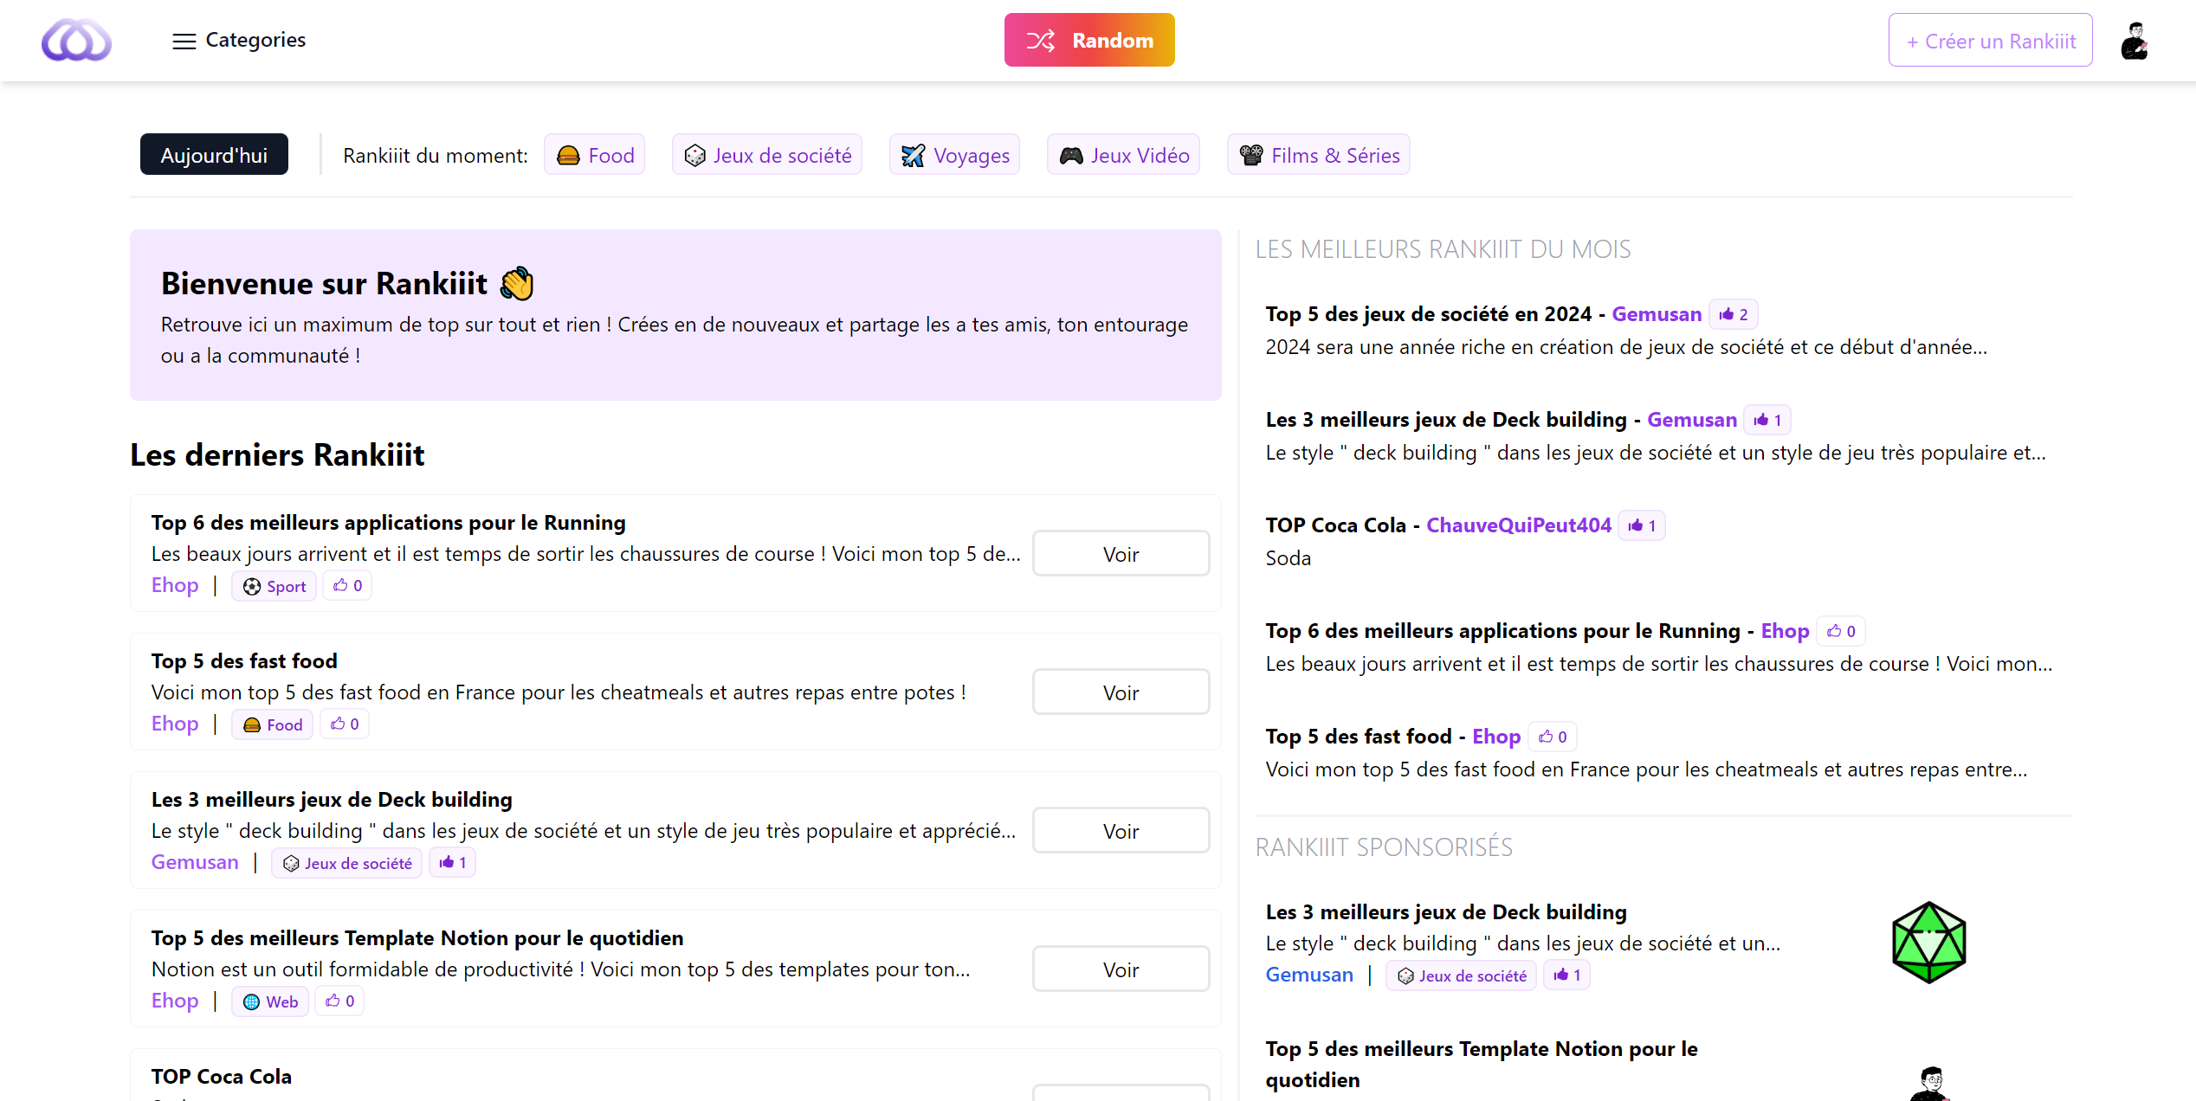Image resolution: width=2196 pixels, height=1101 pixels.
Task: Like the Template Notion ranking card
Action: tap(339, 1001)
